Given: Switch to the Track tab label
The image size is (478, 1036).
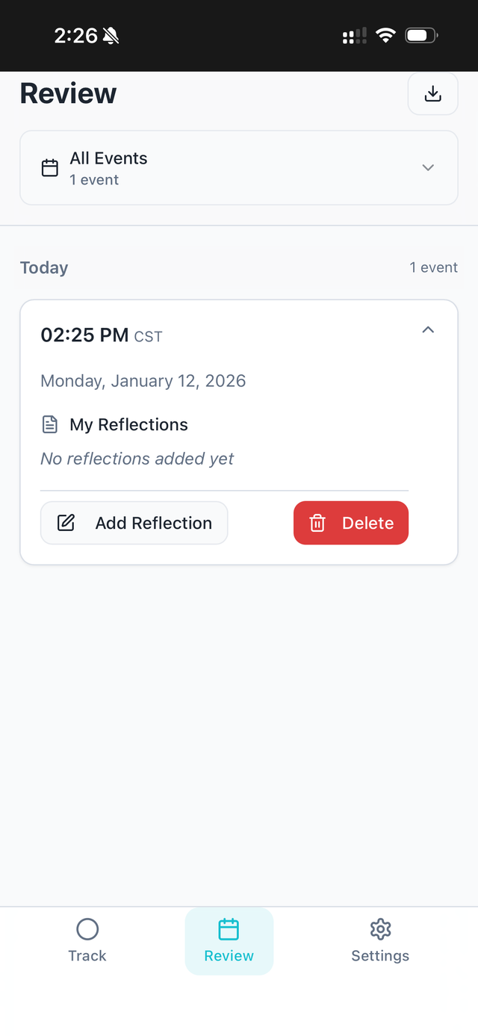Looking at the screenshot, I should [87, 956].
